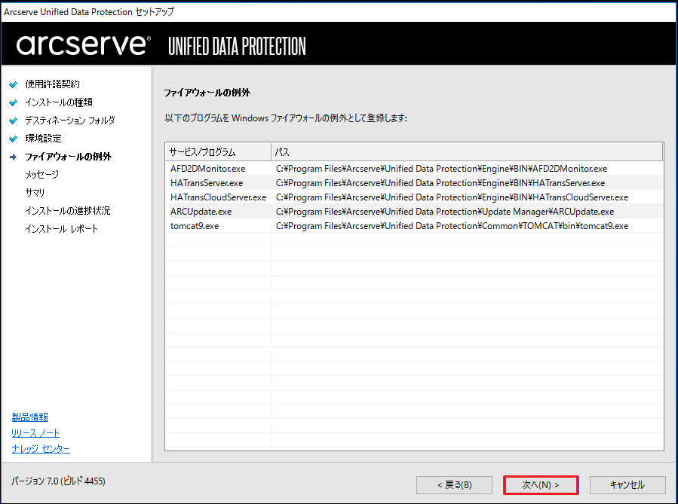Image resolution: width=678 pixels, height=504 pixels.
Task: Select the メッセージ step in sidebar
Action: [42, 175]
